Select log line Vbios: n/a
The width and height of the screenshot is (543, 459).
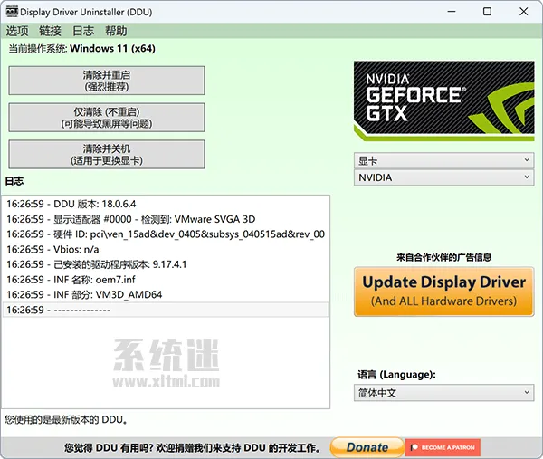click(x=166, y=249)
